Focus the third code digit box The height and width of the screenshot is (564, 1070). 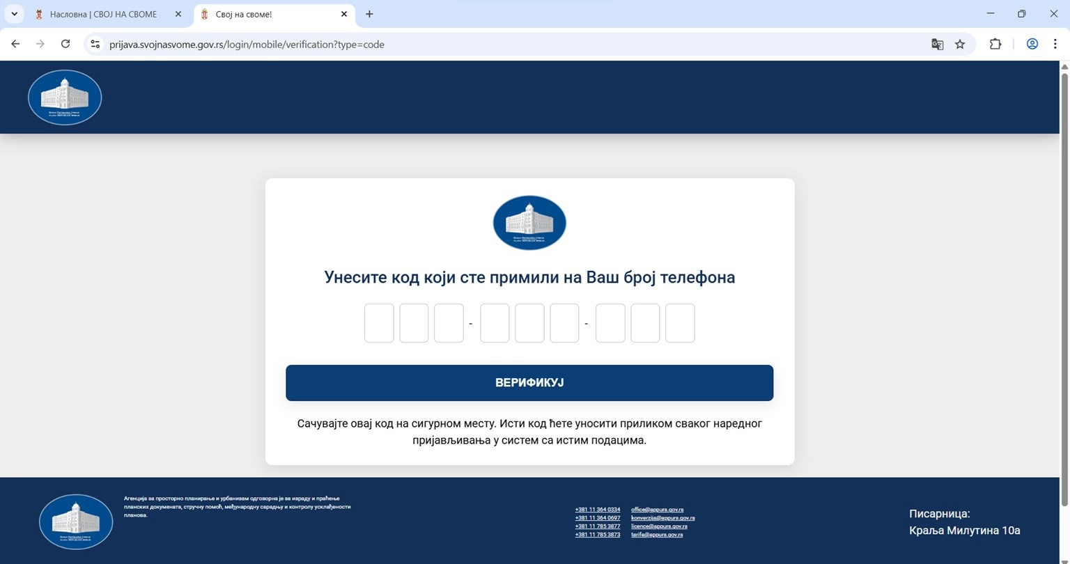[x=449, y=323]
